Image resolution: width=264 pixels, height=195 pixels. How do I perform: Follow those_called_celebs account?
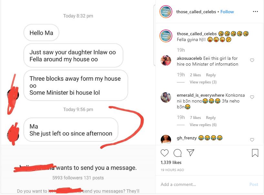(x=227, y=12)
